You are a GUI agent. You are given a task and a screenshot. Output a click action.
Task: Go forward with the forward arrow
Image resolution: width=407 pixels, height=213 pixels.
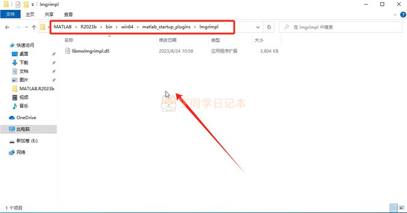[18, 27]
